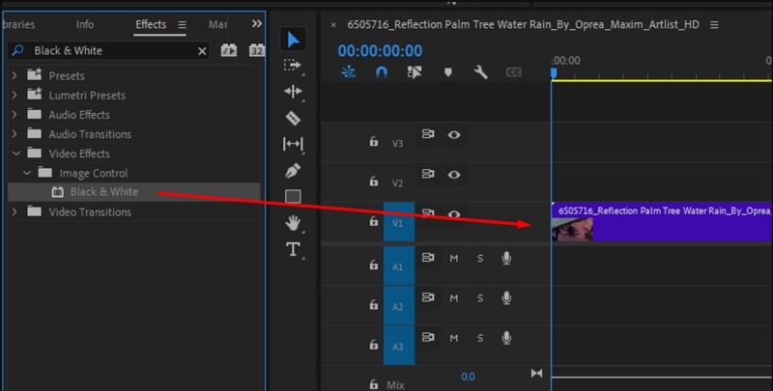Select the Track Select Forward tool

(293, 66)
